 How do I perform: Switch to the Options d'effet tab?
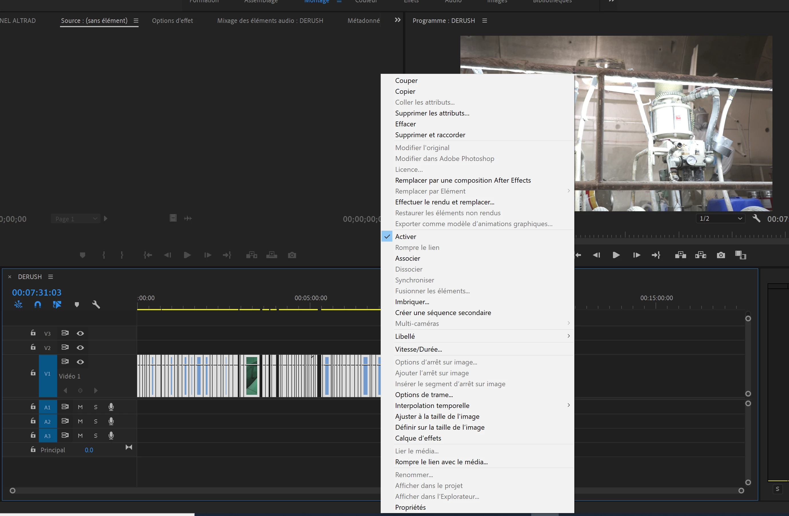point(172,21)
